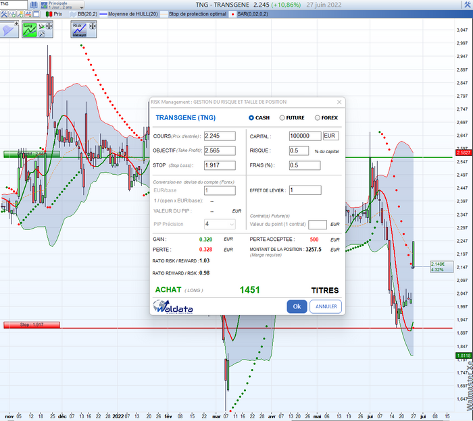Click the red 2.5827 price axis label
This screenshot has width=473, height=421.
click(464, 152)
